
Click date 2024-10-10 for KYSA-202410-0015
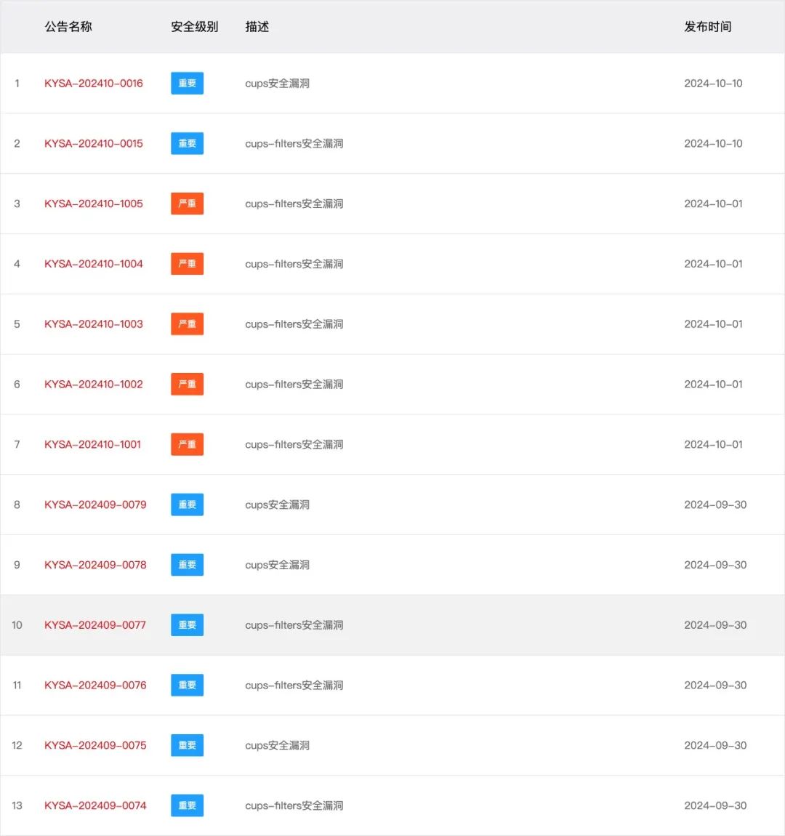(x=713, y=143)
